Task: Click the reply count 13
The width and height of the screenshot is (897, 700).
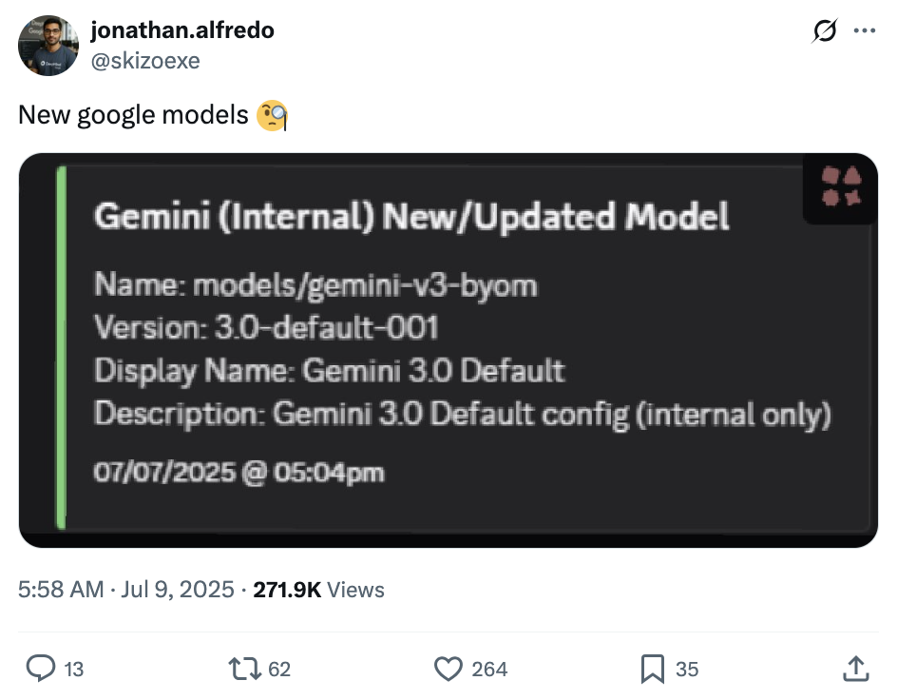Action: pyautogui.click(x=73, y=670)
